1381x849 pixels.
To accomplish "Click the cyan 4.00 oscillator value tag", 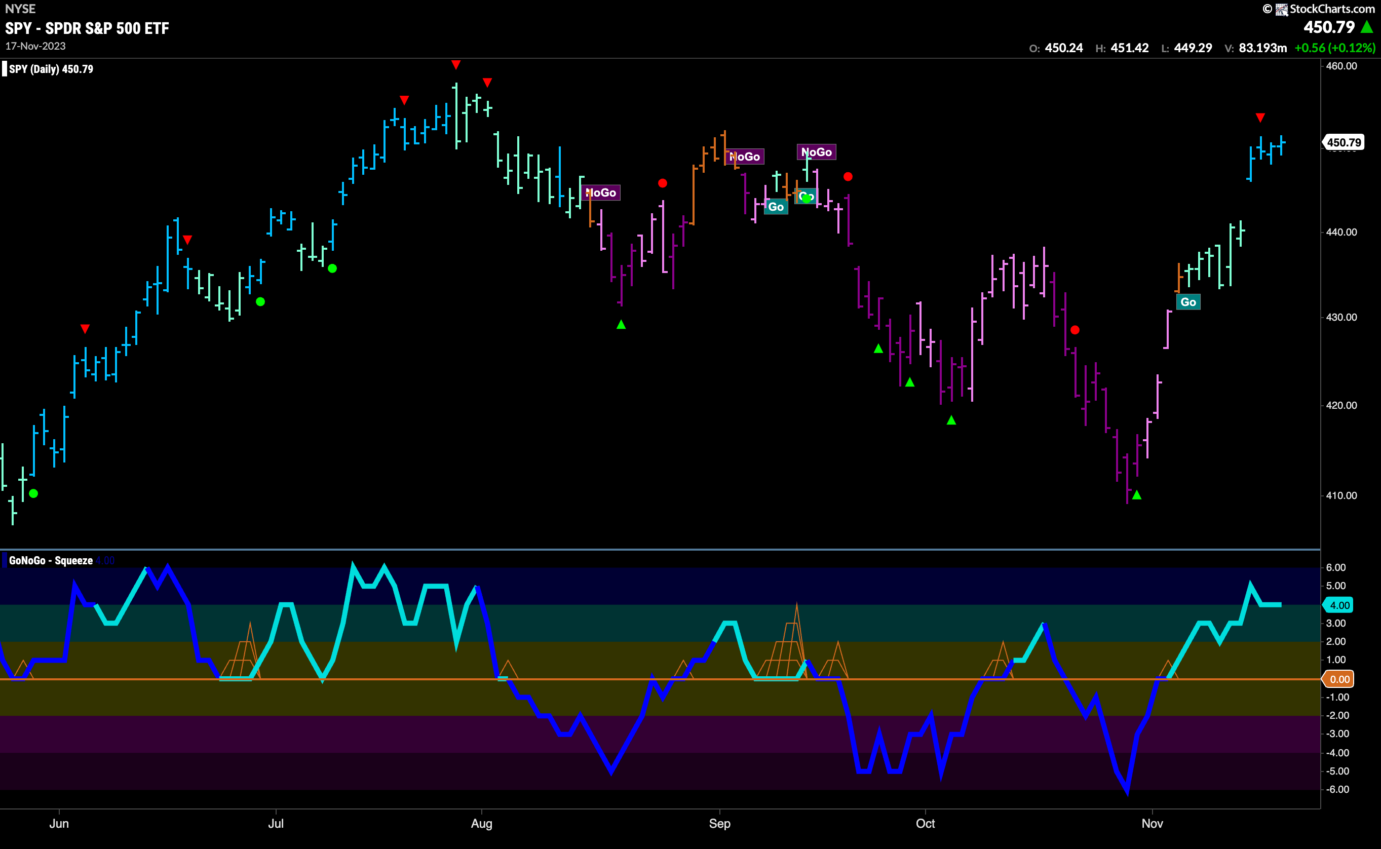I will (x=1339, y=605).
